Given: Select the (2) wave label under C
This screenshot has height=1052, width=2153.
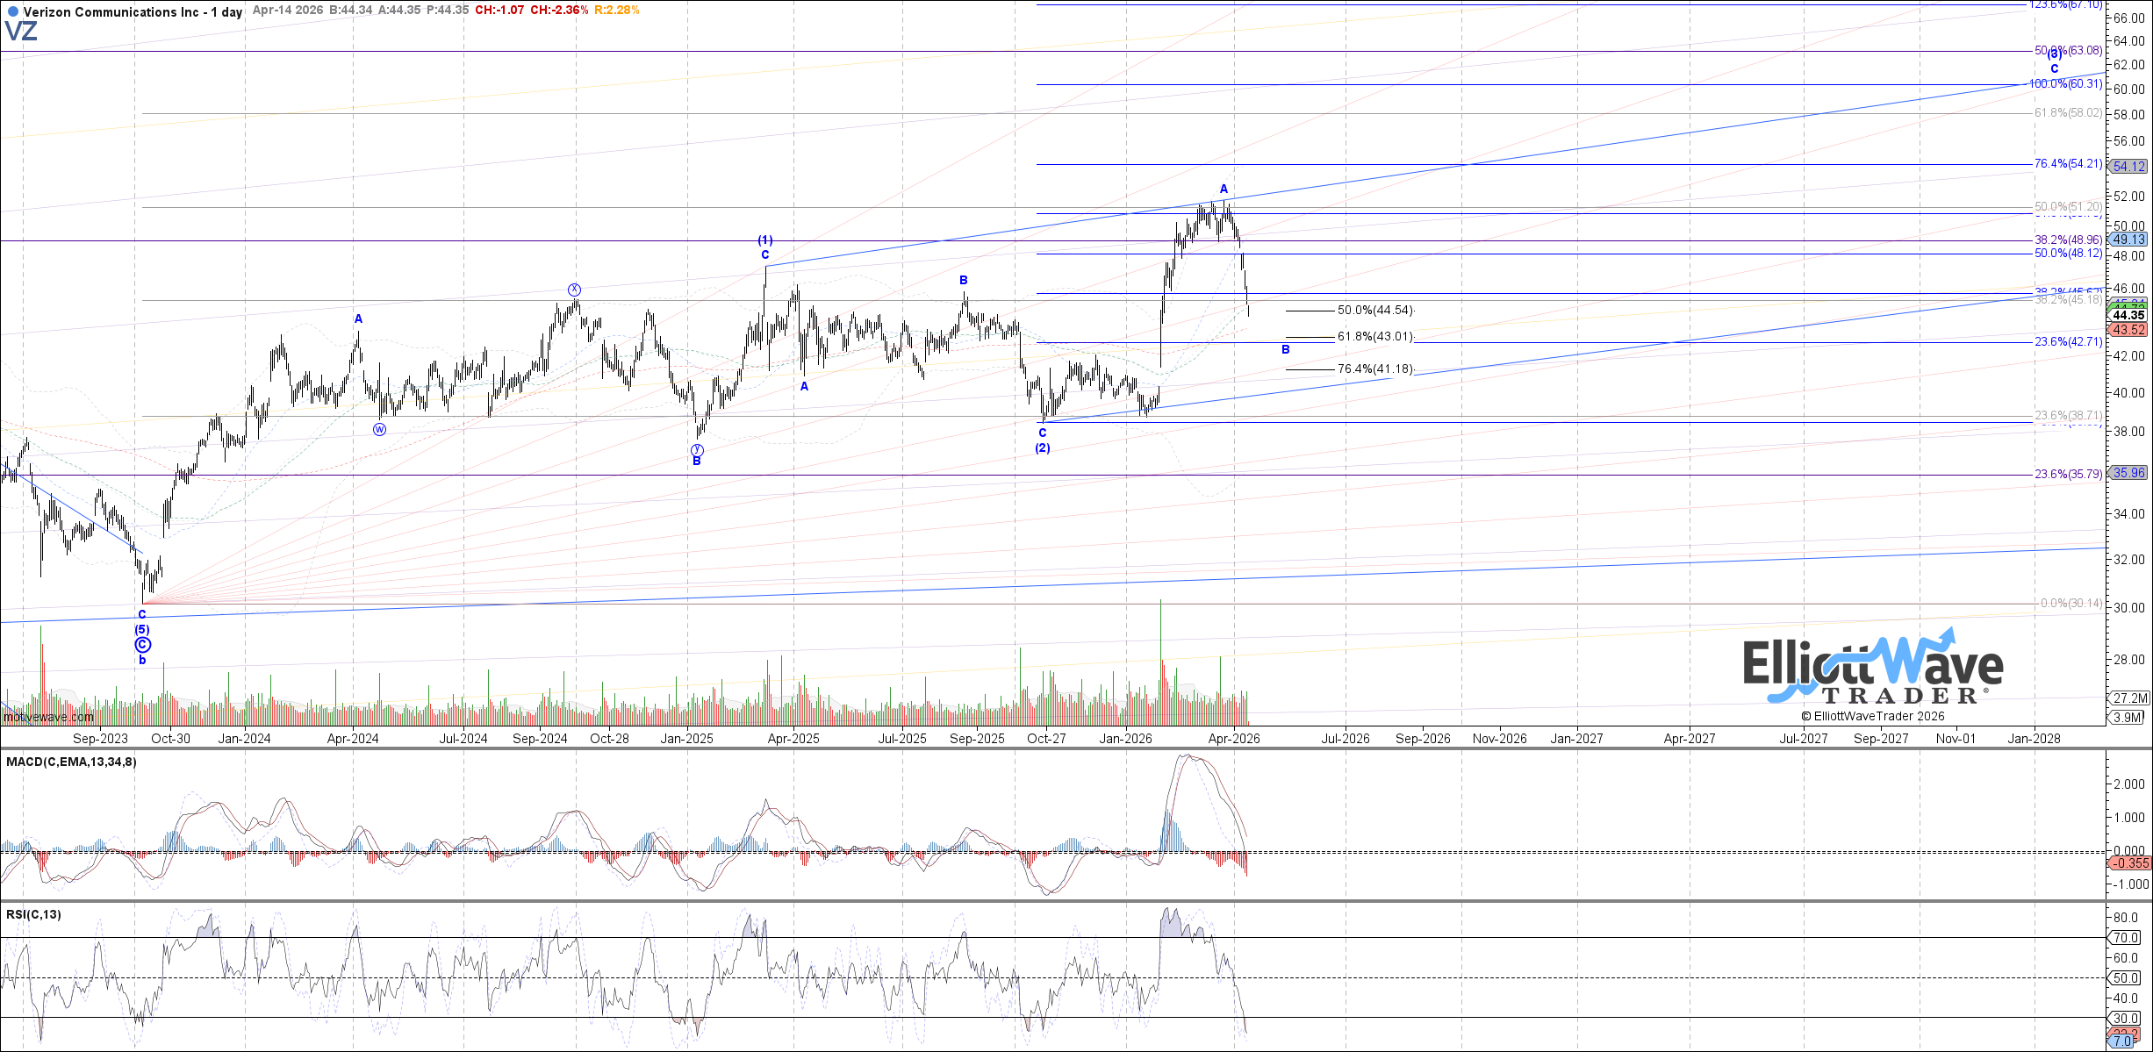Looking at the screenshot, I should (x=1042, y=448).
